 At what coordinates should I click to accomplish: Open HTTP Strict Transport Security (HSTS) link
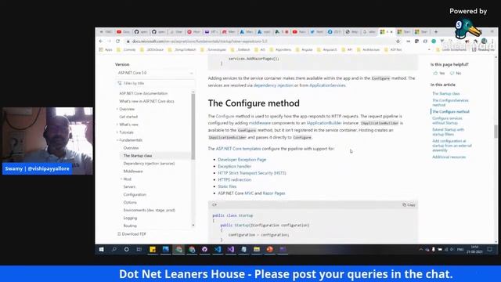click(252, 173)
